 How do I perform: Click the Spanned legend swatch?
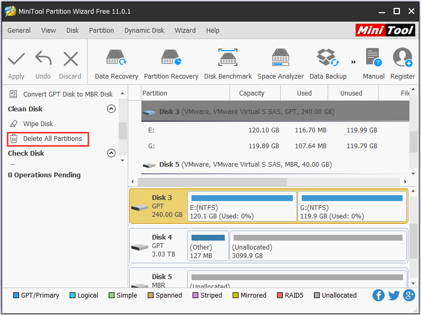pyautogui.click(x=151, y=295)
